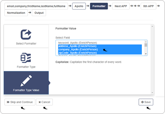Click field list scroll up arrow
Screen dimensions: 165x114
[x=146, y=42]
